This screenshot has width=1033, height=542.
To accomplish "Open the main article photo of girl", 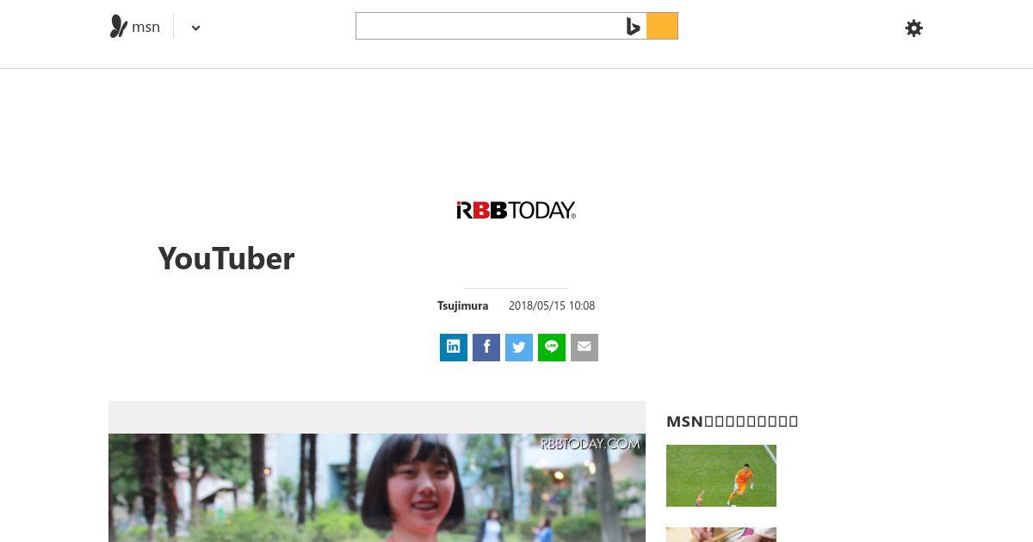I will coord(377,488).
